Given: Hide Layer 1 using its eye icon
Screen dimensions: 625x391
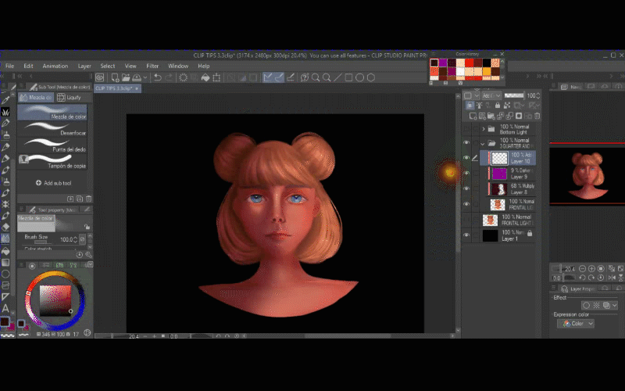Looking at the screenshot, I should pyautogui.click(x=466, y=235).
